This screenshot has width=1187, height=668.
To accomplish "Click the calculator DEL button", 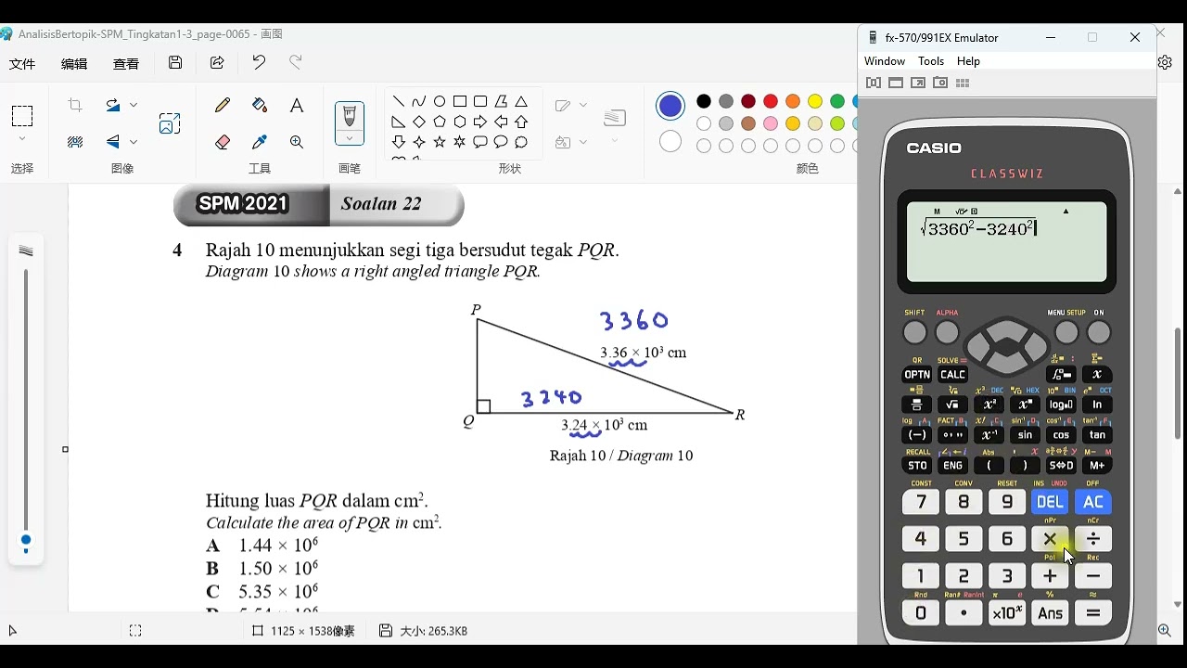I will pos(1050,502).
